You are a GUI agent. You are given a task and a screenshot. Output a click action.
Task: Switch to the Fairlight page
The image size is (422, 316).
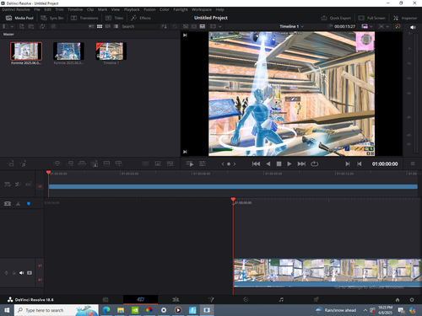click(281, 299)
